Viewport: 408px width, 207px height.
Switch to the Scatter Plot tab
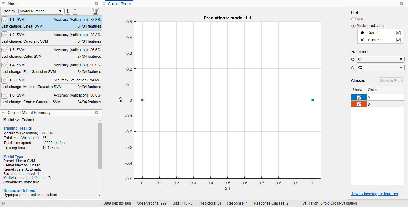[x=117, y=3]
